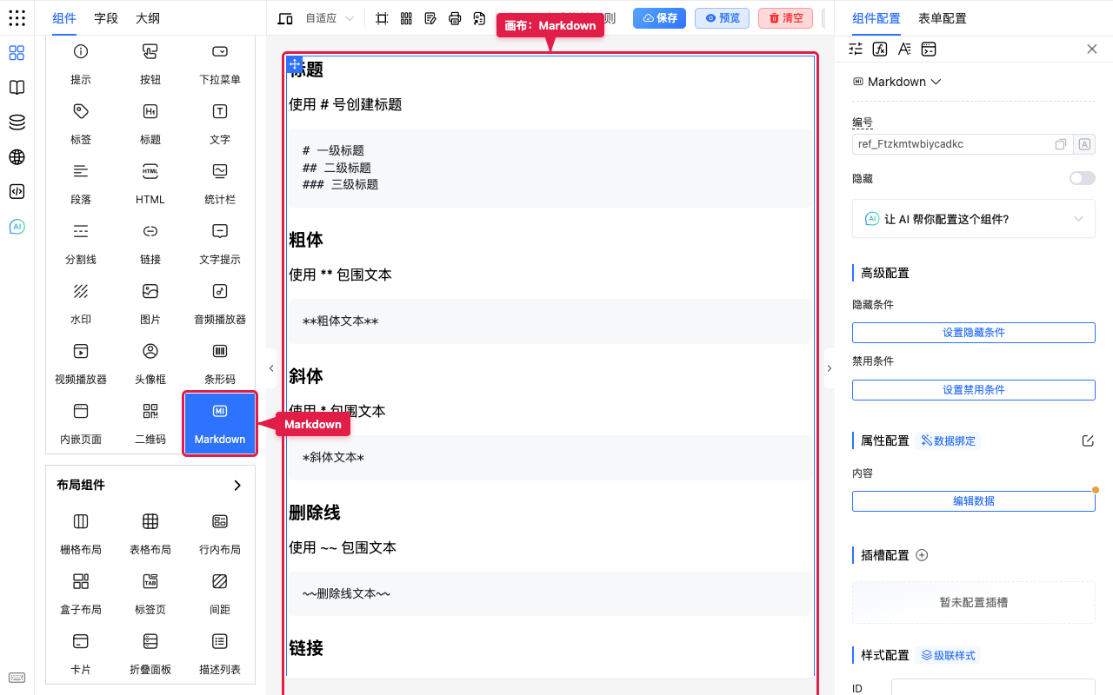Select the 标签页 layout component
The image size is (1113, 695).
pyautogui.click(x=150, y=593)
